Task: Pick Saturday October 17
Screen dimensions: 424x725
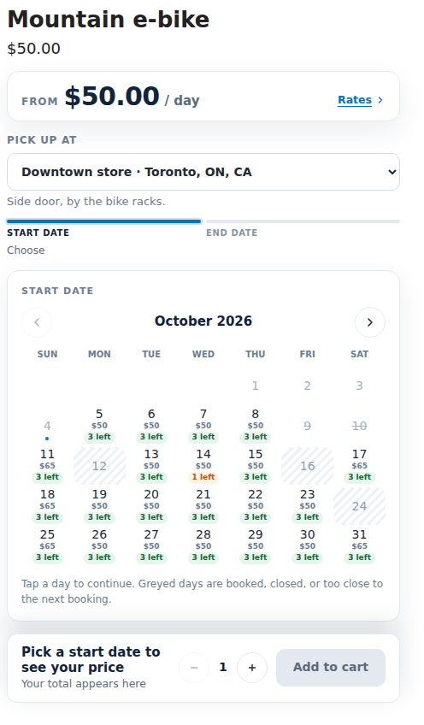Action: point(359,466)
